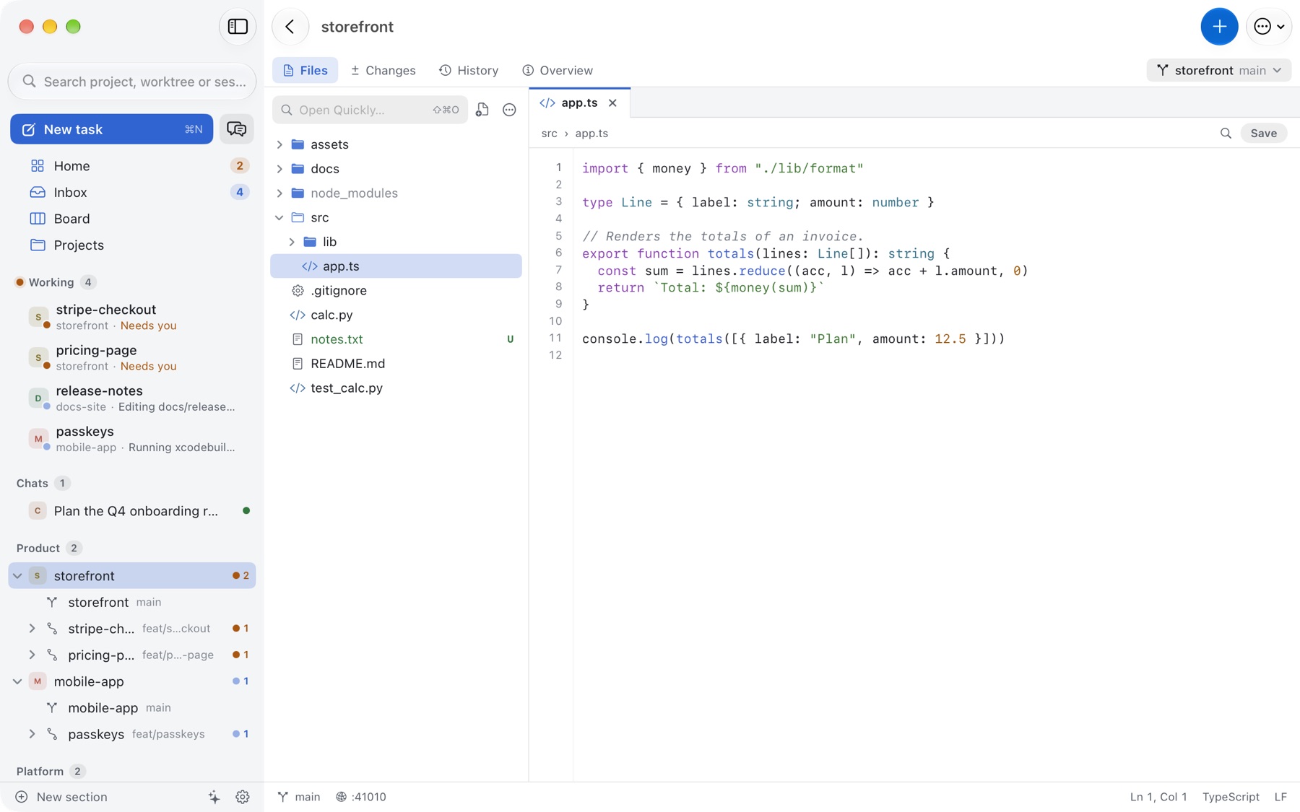Click Ln 1, Col 1 in status bar
The height and width of the screenshot is (812, 1300).
1158,797
